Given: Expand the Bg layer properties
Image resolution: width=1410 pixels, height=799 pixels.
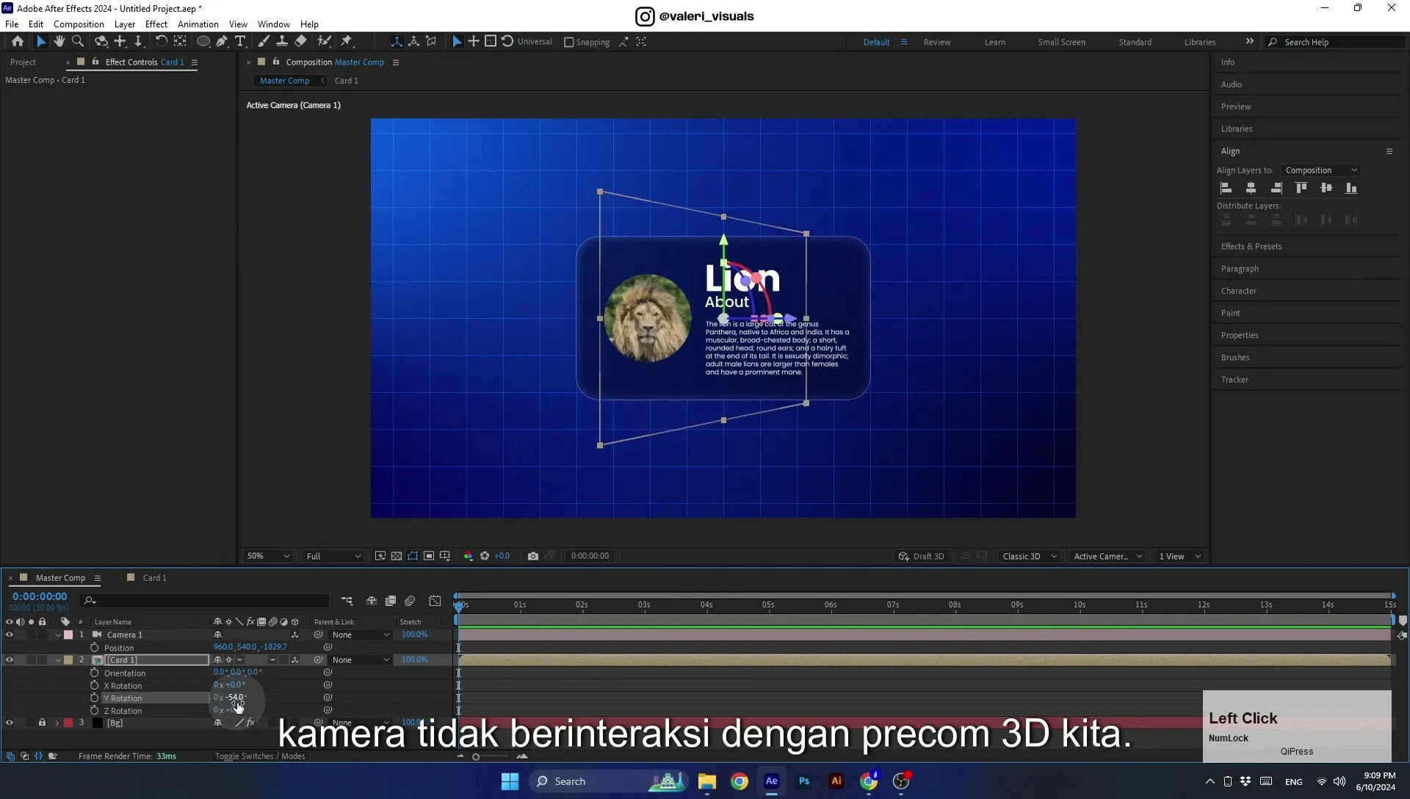Looking at the screenshot, I should click(57, 723).
